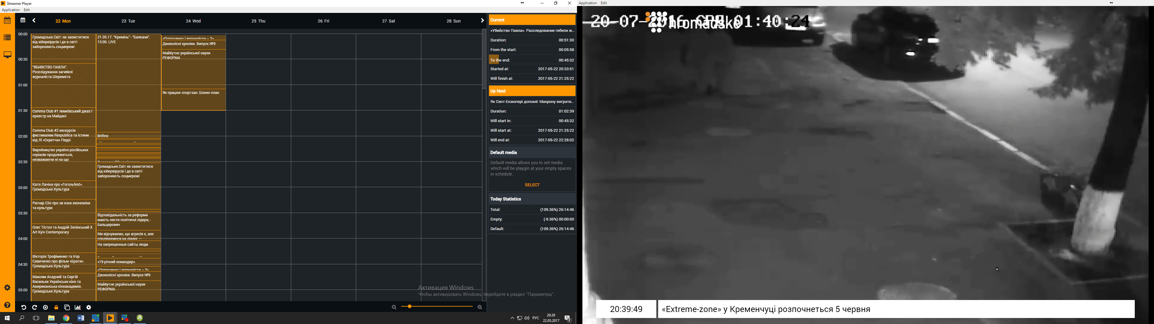Click the undo arrow in bottom toolbar
The width and height of the screenshot is (1154, 324).
[24, 307]
